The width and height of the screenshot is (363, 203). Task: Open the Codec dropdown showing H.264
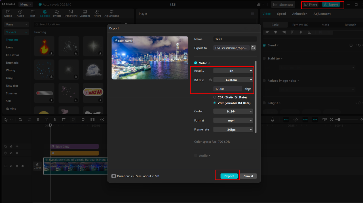233,111
